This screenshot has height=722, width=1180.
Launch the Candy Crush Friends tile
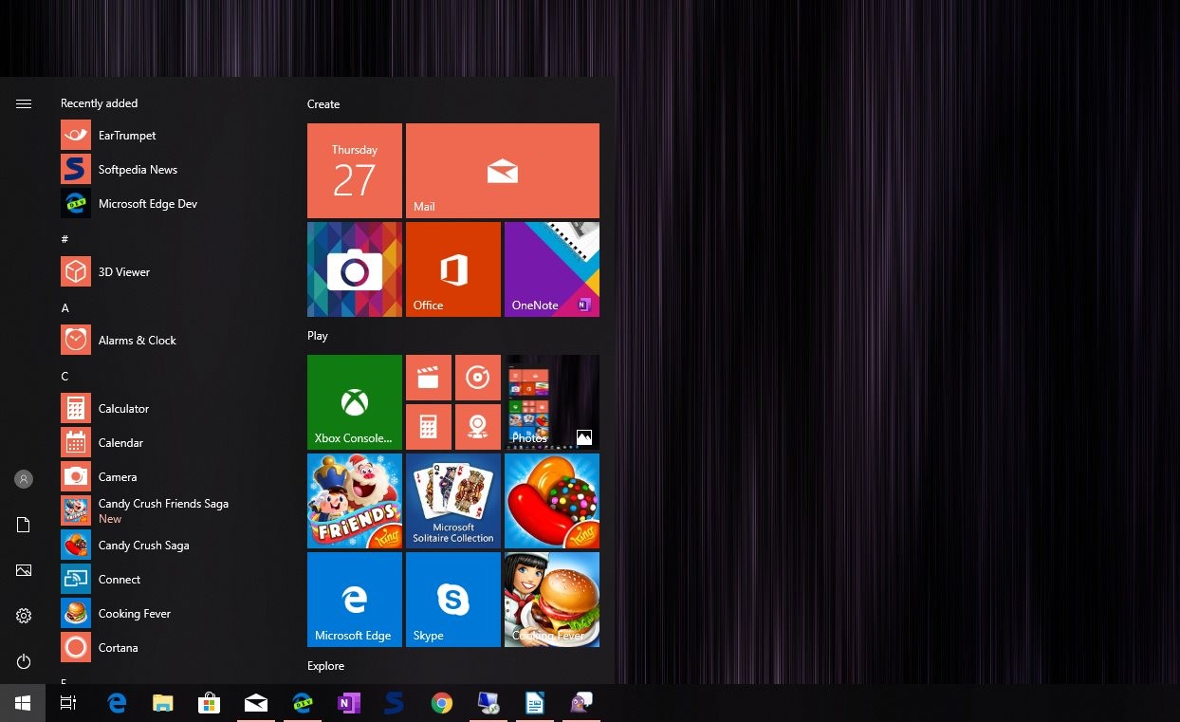coord(355,501)
